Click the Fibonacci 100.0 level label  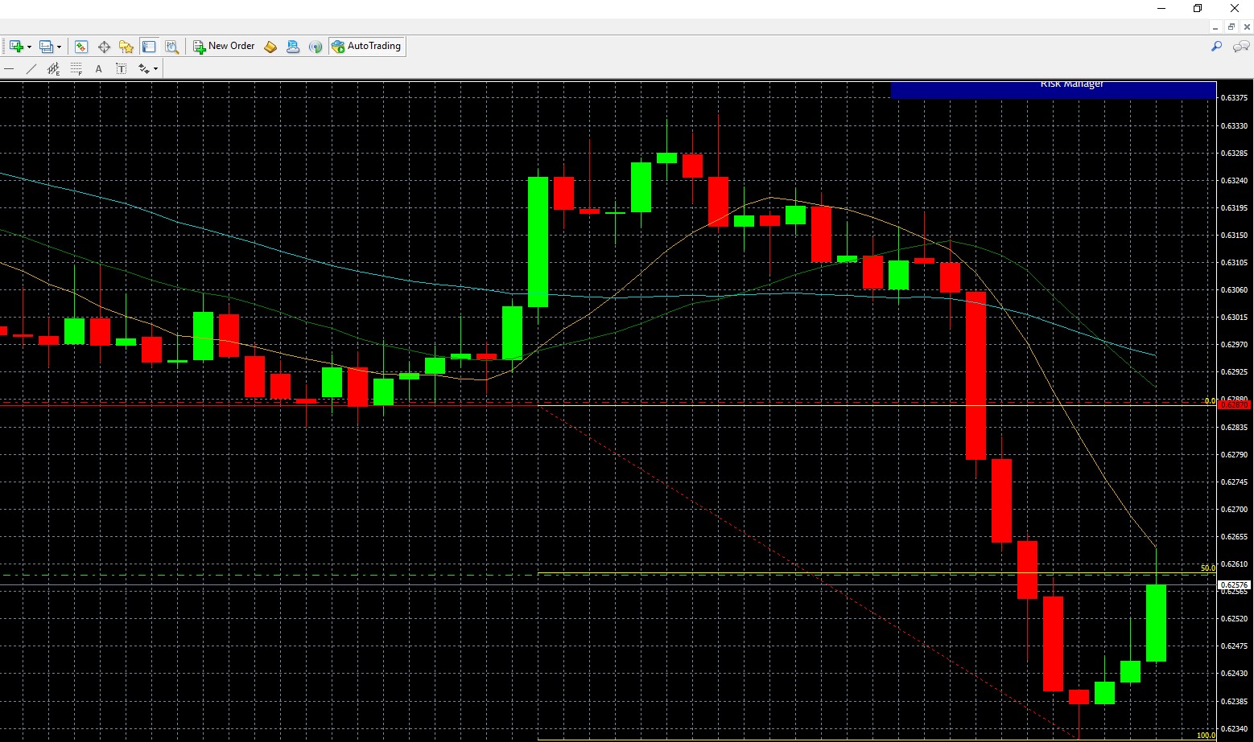point(1206,736)
